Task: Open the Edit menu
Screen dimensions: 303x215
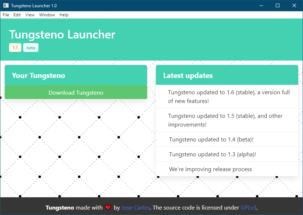Action: click(x=17, y=15)
